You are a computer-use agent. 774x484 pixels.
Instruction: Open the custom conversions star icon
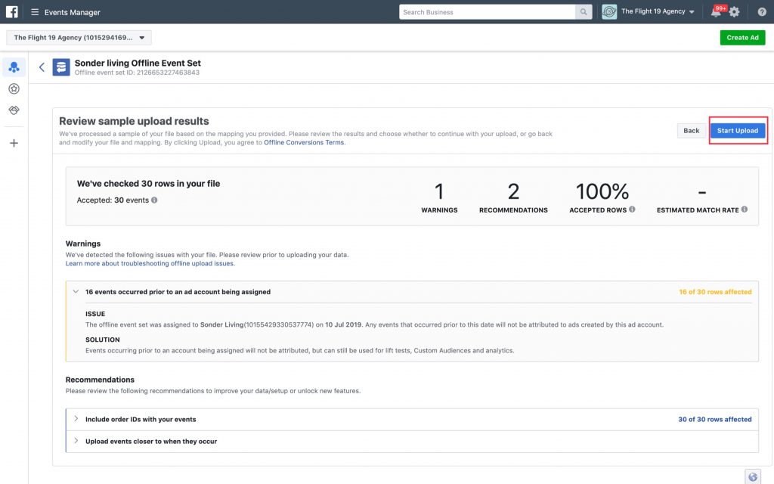coord(14,89)
